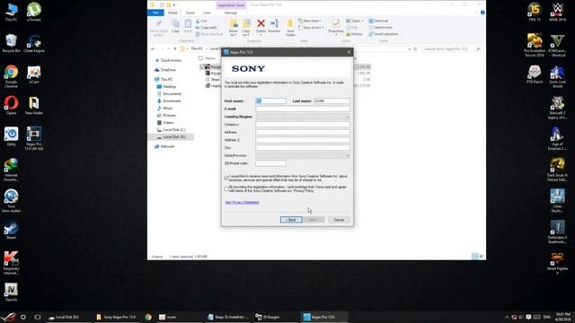575x323 pixels.
Task: Click the Back button in Vegas dialog
Action: click(291, 220)
